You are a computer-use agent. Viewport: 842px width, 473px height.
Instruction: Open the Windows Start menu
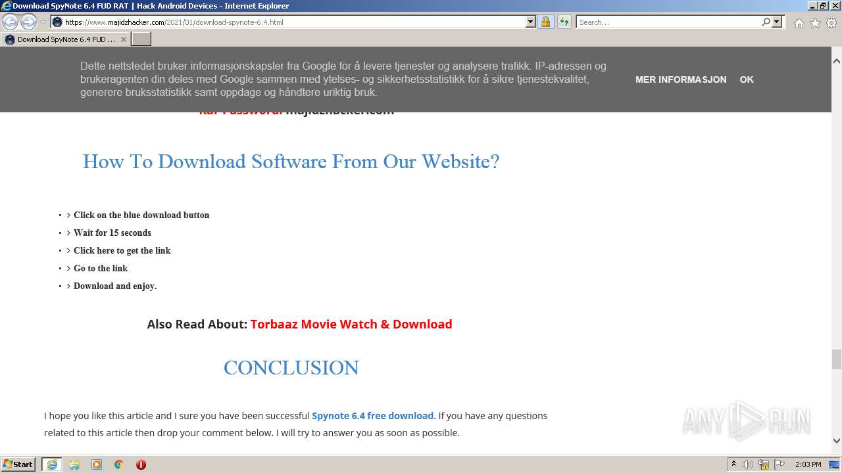click(x=18, y=464)
